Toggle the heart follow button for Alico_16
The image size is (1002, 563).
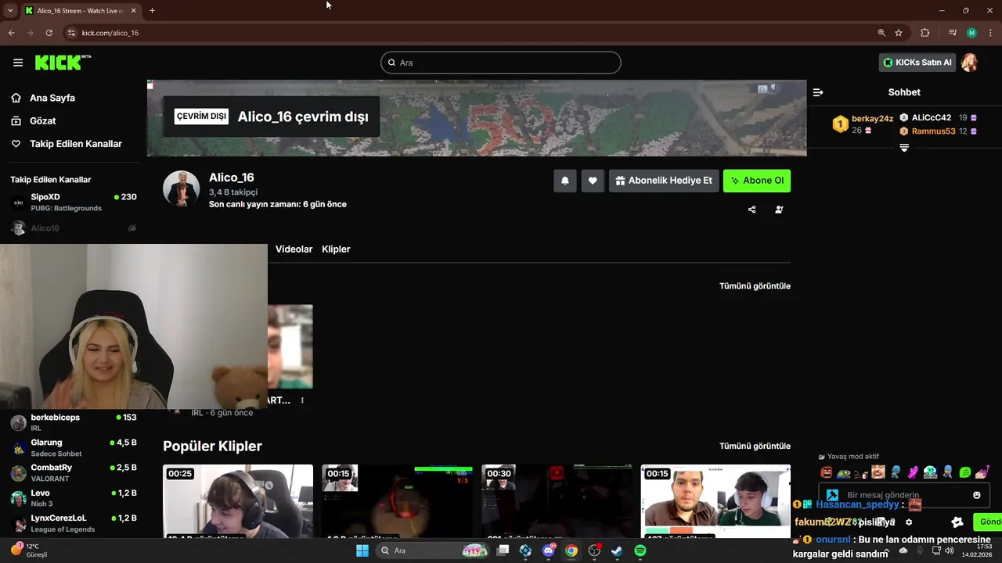tap(593, 181)
